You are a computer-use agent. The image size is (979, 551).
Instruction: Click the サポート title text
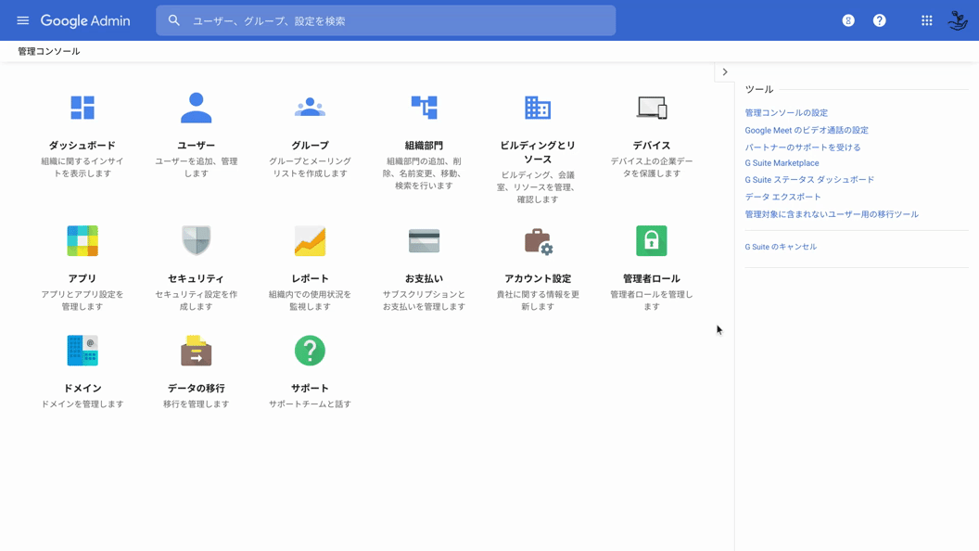310,389
